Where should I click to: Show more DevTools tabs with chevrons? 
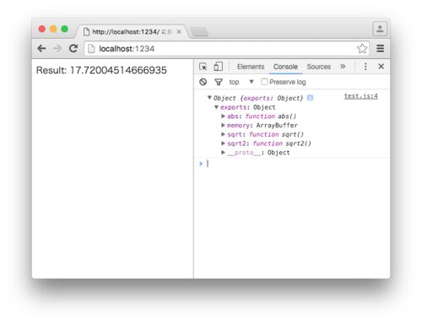pos(343,67)
